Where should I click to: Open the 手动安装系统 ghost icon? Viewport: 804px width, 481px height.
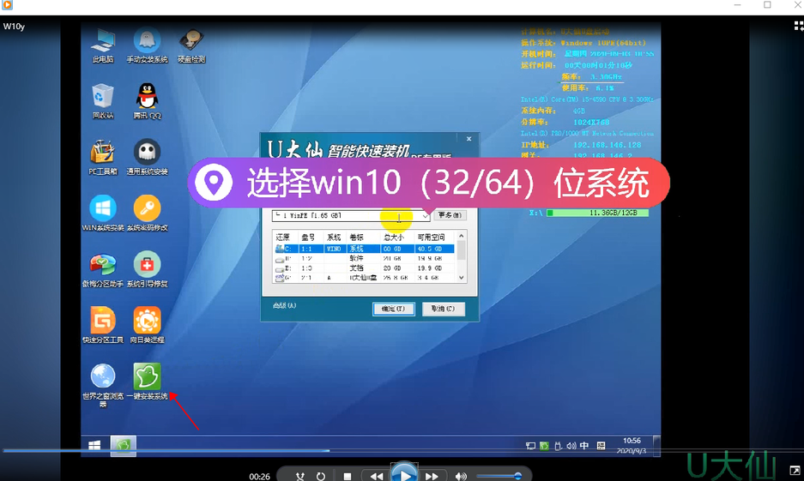coord(148,46)
